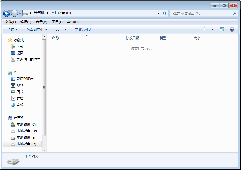Click in the search 本地磁盘 (F:) field

201,13
